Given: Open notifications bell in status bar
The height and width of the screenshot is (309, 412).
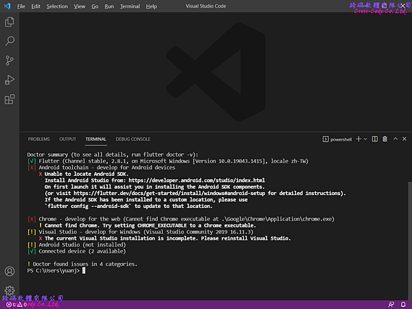Looking at the screenshot, I should [403, 304].
